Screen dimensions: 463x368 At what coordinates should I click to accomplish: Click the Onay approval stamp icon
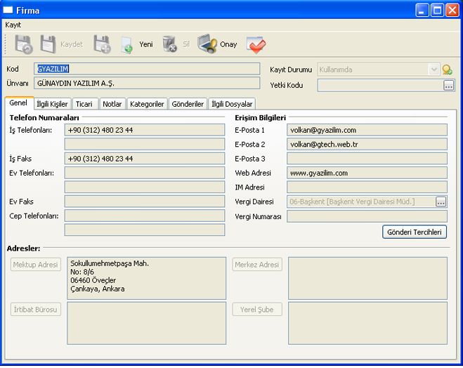207,44
